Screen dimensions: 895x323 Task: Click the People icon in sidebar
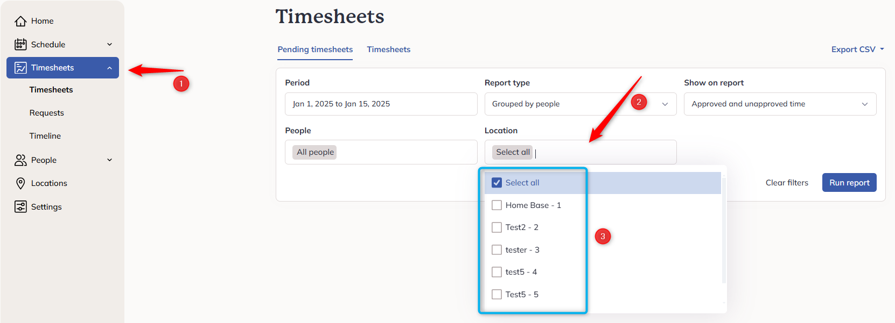tap(20, 160)
